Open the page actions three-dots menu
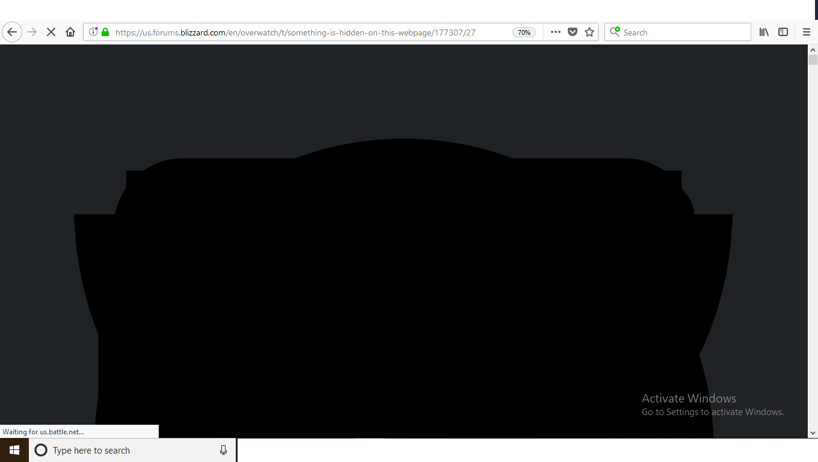 pyautogui.click(x=556, y=32)
